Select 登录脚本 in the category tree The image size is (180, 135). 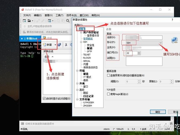coord(88,39)
